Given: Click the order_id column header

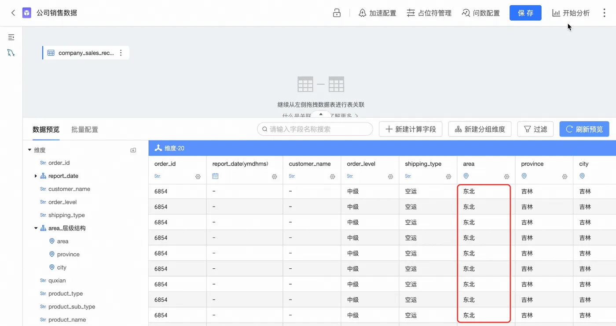Looking at the screenshot, I should (165, 164).
